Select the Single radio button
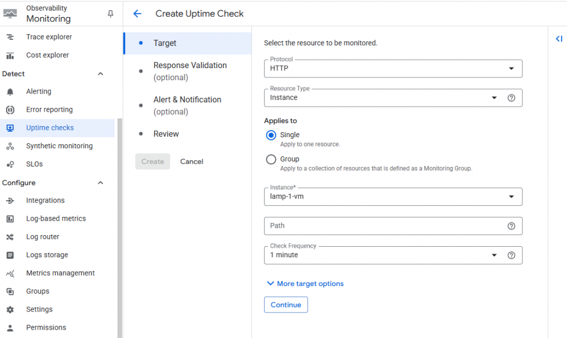 tap(271, 135)
